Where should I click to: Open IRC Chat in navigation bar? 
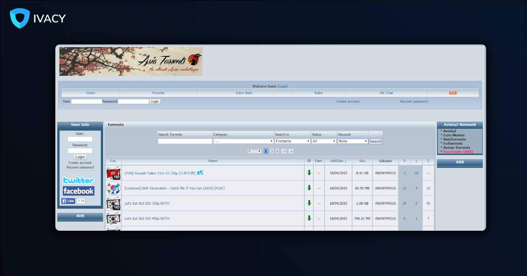(x=386, y=93)
